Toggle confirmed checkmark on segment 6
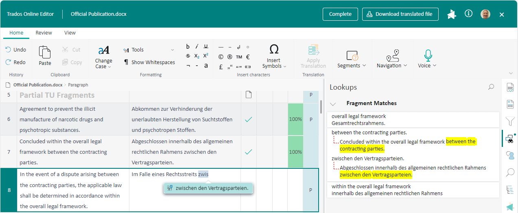518x213 pixels. tap(248, 119)
